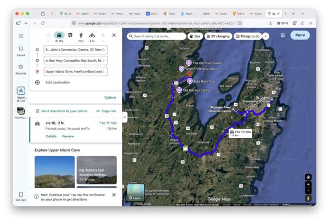329x223 pixels.
Task: Open the Bay Roberts East Shoreline Heritage photo
Action: (97, 170)
